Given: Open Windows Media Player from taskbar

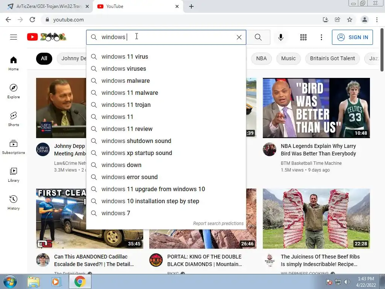Looking at the screenshot, I should click(x=56, y=282).
